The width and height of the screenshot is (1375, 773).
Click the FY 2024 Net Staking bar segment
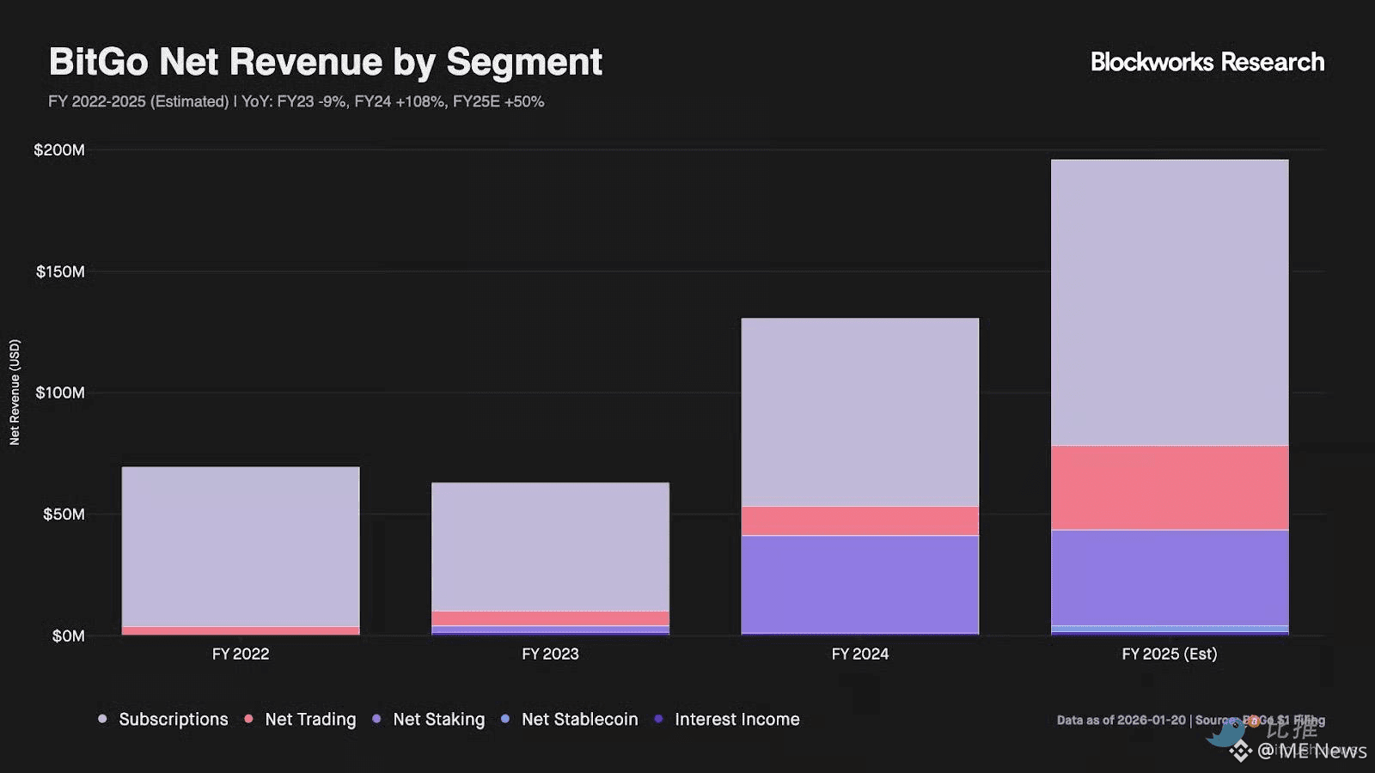pyautogui.click(x=859, y=584)
